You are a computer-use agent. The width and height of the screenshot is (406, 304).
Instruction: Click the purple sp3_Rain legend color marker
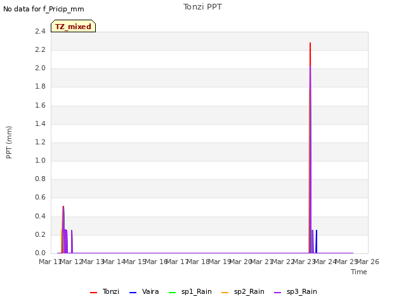coord(278,293)
